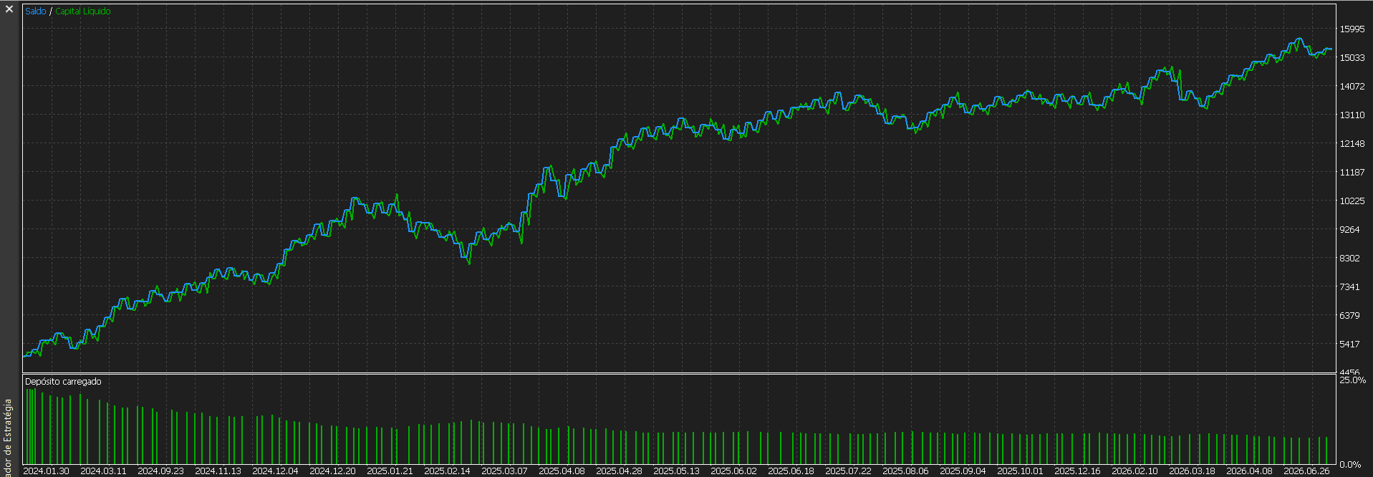Screen dimensions: 1373x477
Task: Click the 2025.12.16 date axis label
Action: [x=1077, y=471]
